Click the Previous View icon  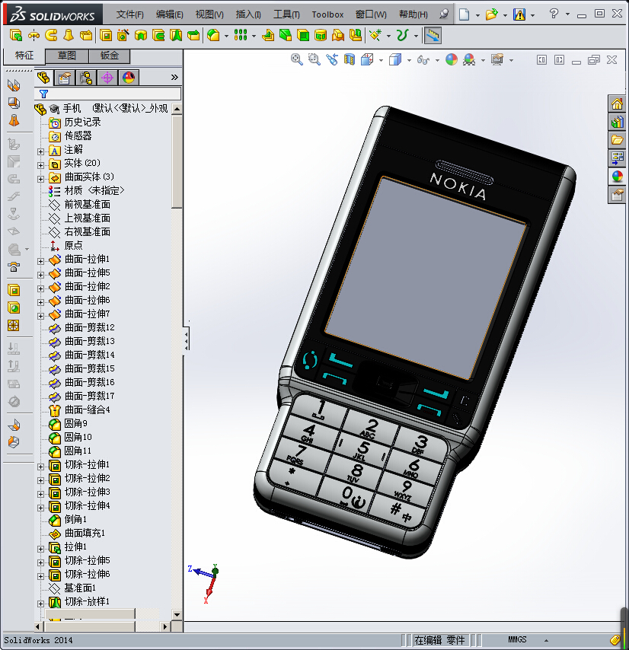tap(332, 59)
